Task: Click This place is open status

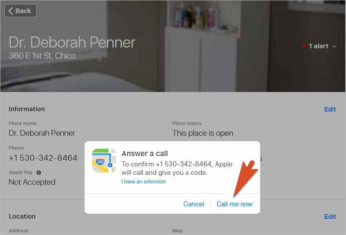Action: click(x=202, y=133)
